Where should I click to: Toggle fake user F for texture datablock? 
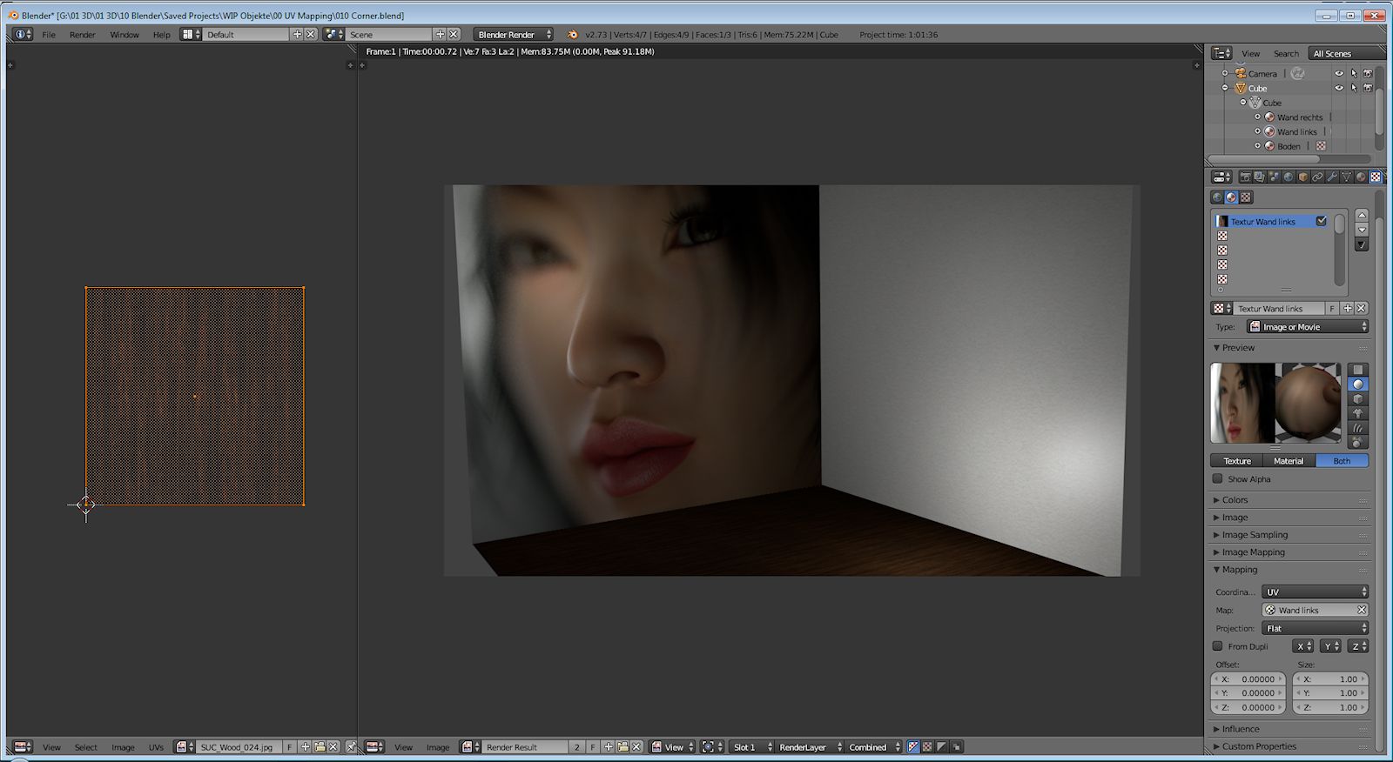(1332, 309)
